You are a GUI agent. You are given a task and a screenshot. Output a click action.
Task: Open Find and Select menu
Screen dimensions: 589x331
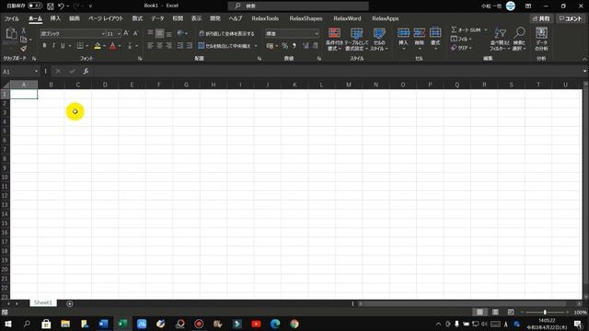click(519, 39)
